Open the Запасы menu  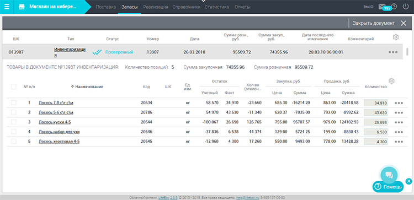(129, 7)
